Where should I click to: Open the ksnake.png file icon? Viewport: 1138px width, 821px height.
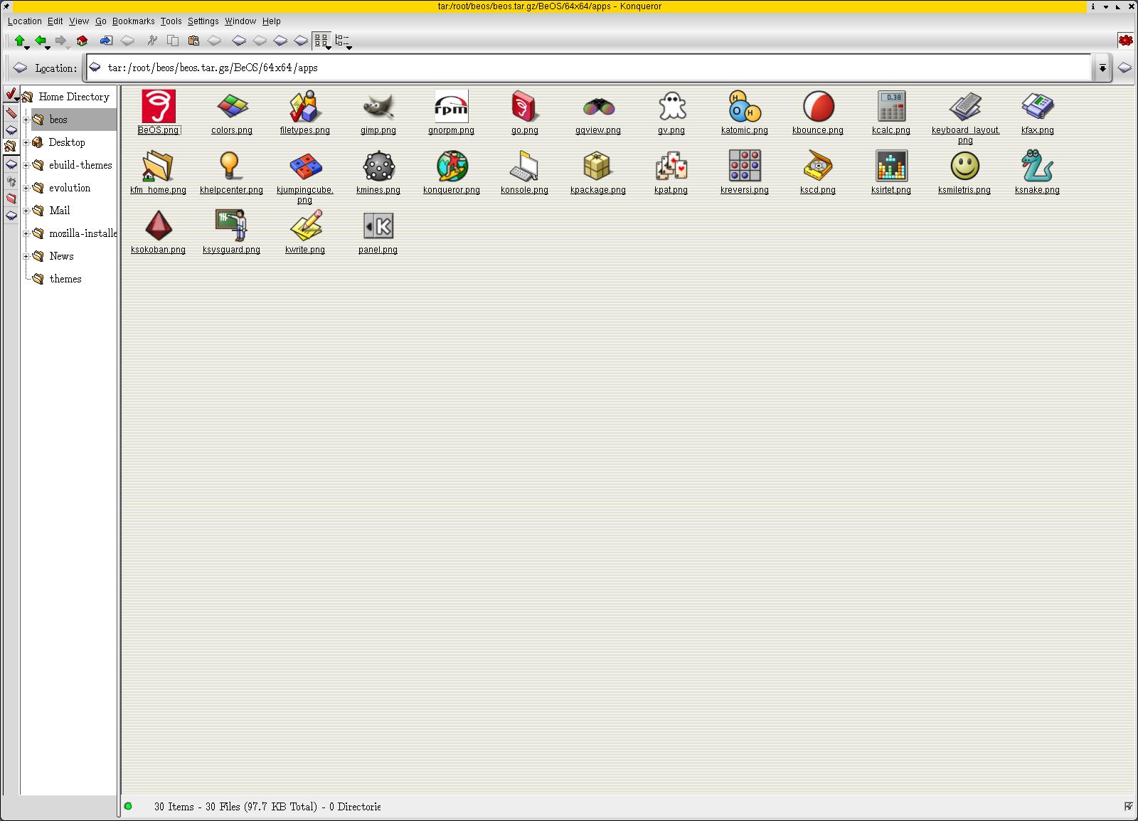pos(1037,166)
